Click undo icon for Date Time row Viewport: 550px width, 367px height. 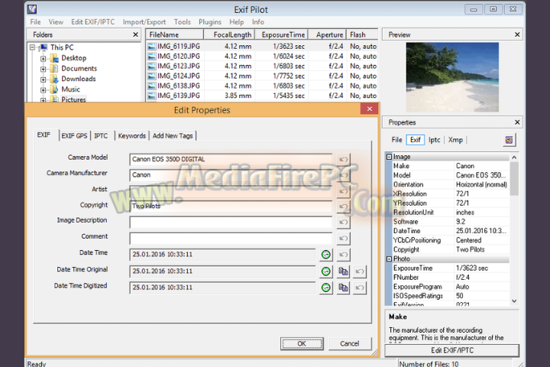point(344,255)
